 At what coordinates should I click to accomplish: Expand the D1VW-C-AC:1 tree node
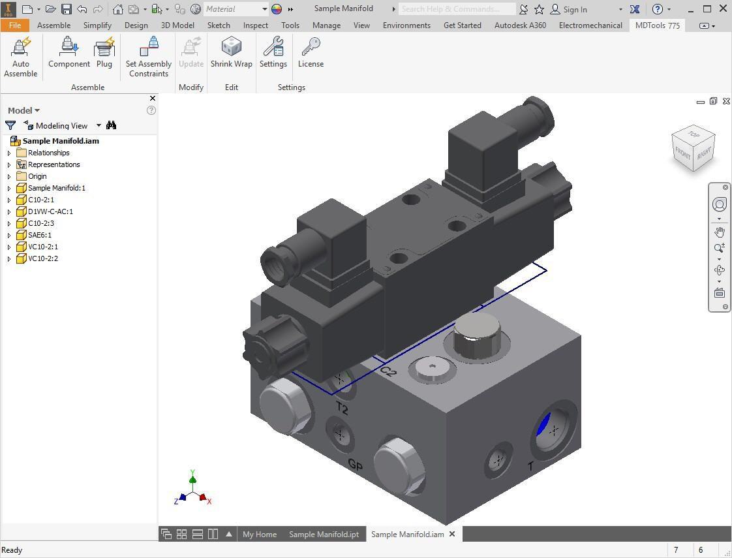click(9, 211)
